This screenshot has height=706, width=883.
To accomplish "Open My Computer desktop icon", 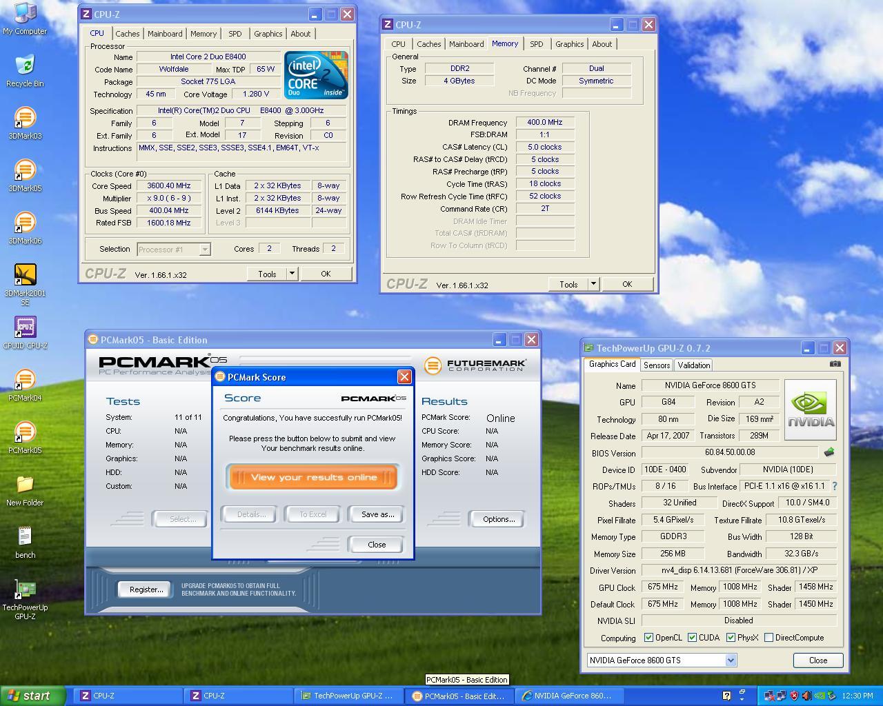I will coord(25,17).
